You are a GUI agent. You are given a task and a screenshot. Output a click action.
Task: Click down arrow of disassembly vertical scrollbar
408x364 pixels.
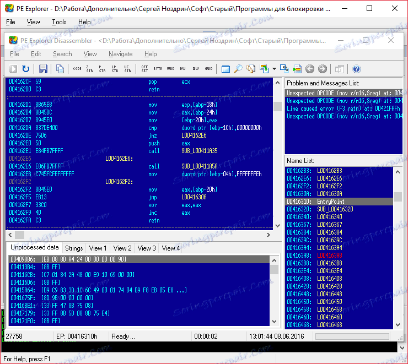[x=278, y=226]
